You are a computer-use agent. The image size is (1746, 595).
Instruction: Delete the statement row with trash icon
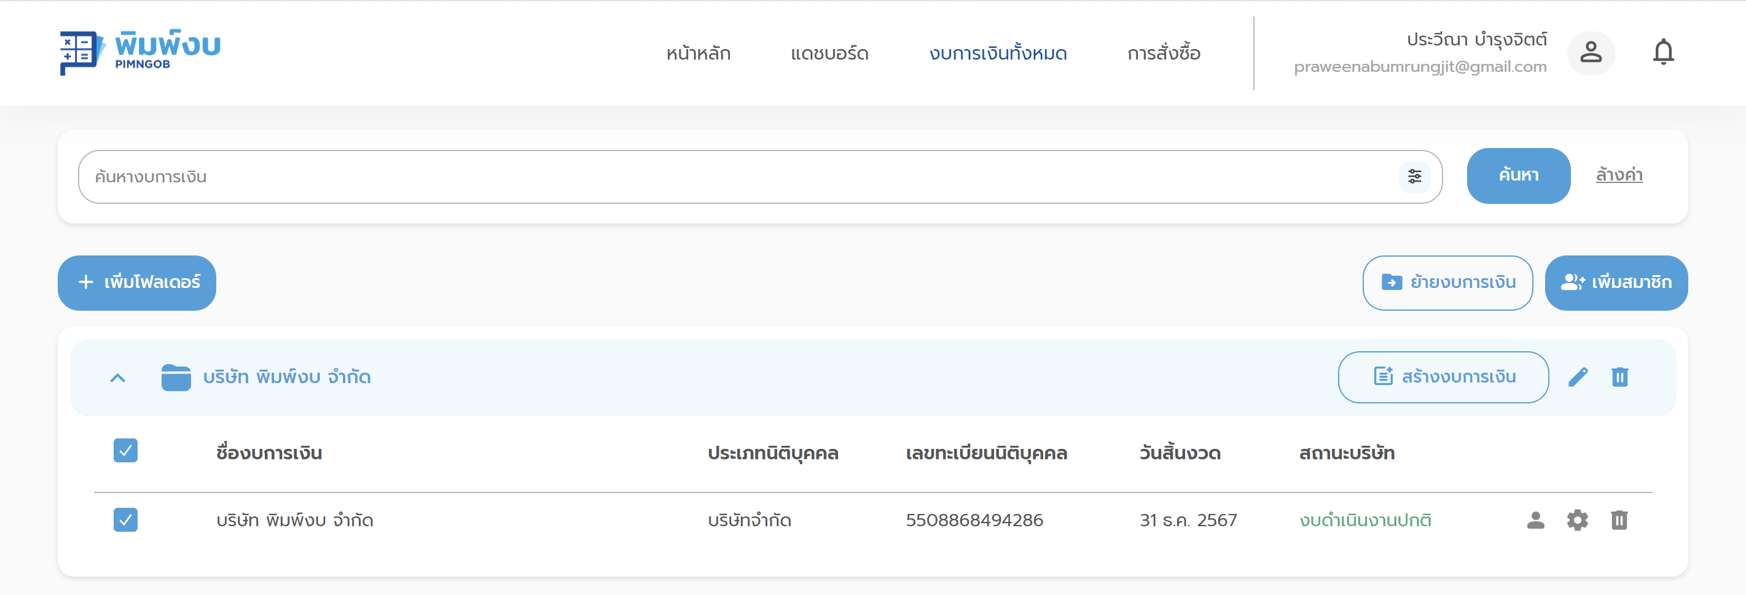pos(1619,519)
